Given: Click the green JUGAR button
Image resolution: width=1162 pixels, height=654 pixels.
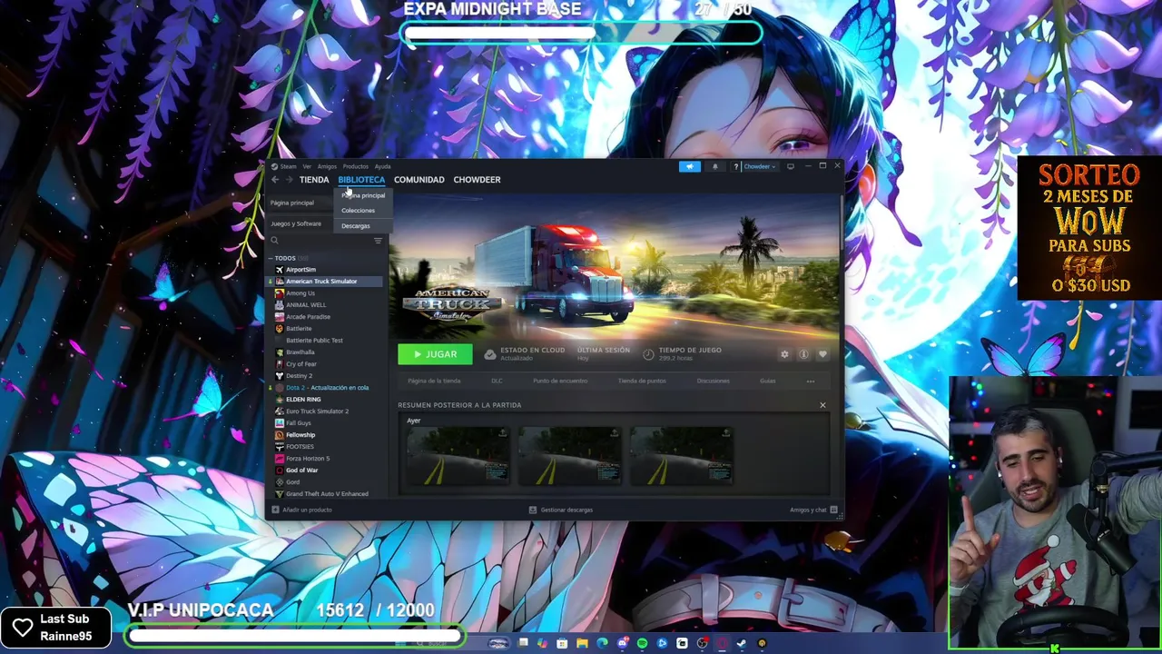Looking at the screenshot, I should [435, 354].
